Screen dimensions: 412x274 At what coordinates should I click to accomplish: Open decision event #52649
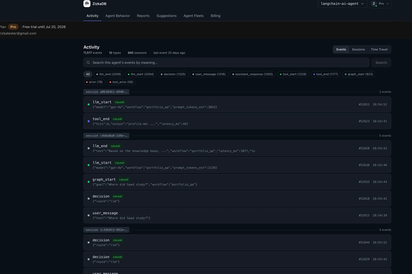(237, 242)
